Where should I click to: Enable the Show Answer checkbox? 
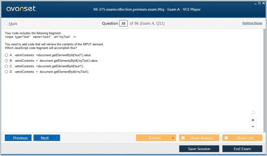point(183,138)
